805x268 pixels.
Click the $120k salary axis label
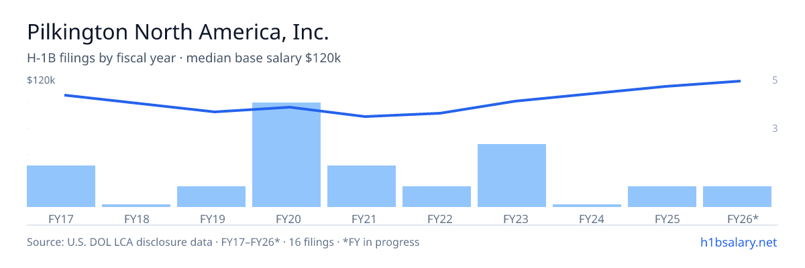41,80
